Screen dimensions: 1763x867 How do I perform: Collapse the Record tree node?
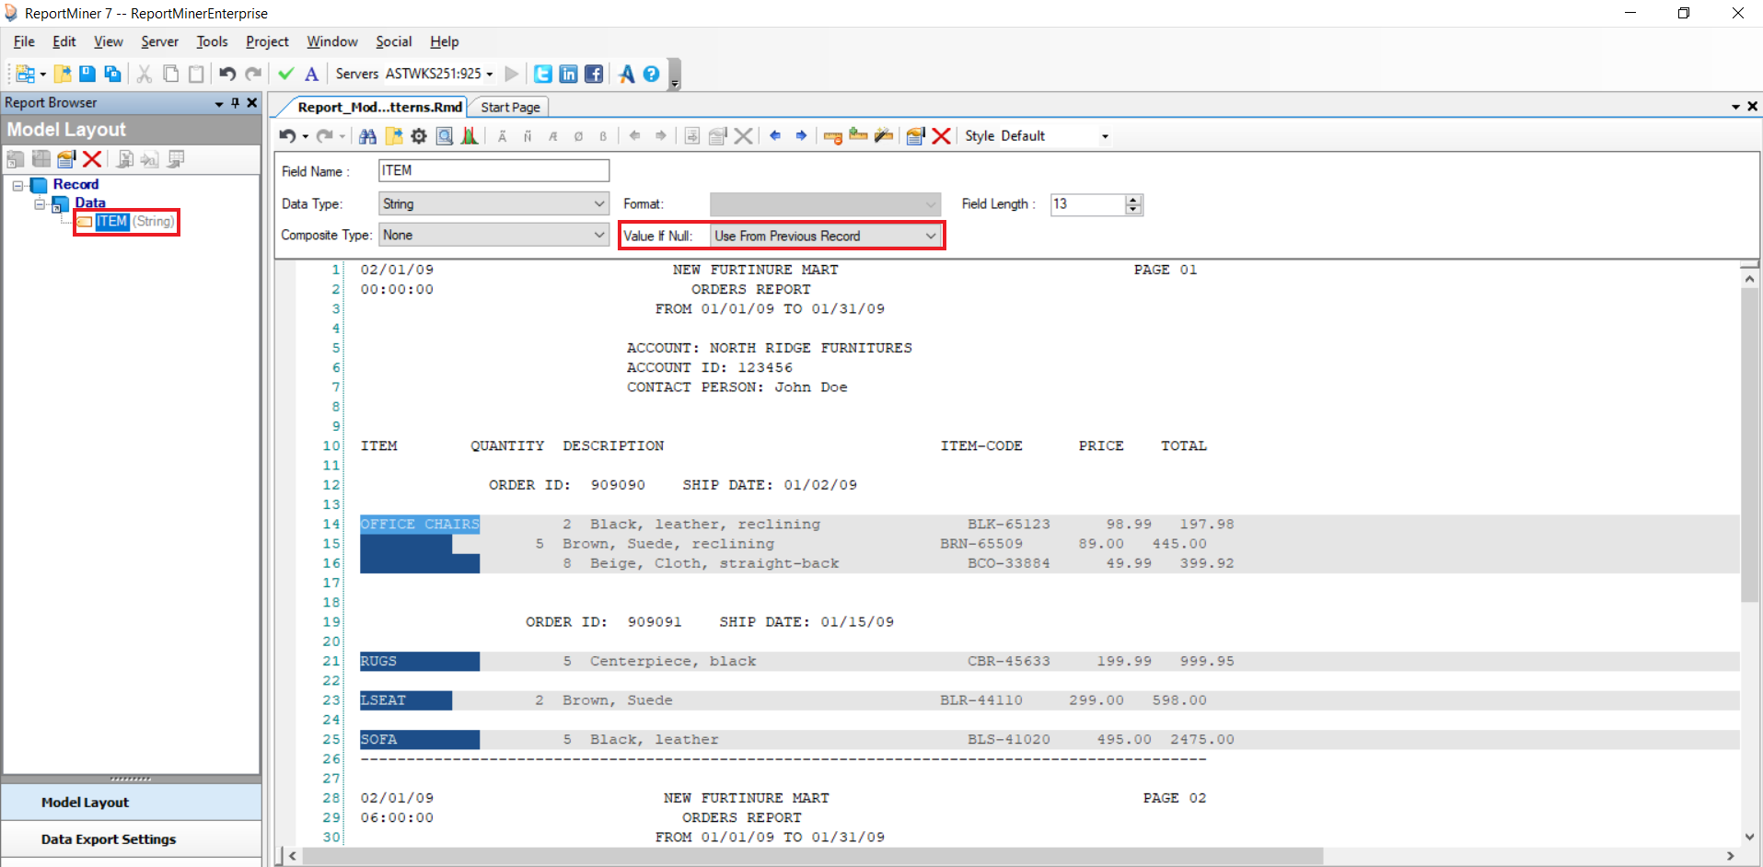coord(17,185)
